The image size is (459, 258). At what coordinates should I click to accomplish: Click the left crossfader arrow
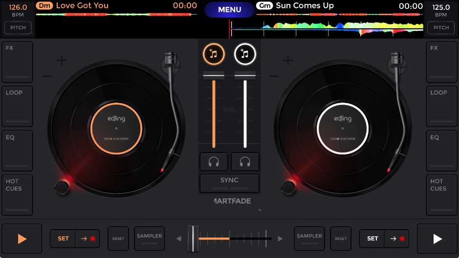[178, 239]
